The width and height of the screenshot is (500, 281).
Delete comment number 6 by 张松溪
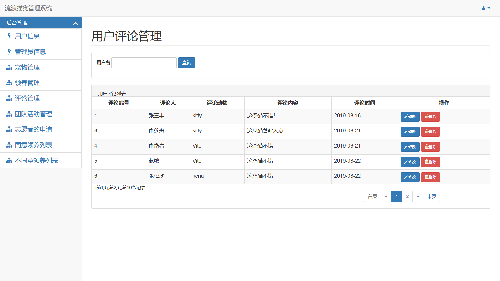(430, 177)
